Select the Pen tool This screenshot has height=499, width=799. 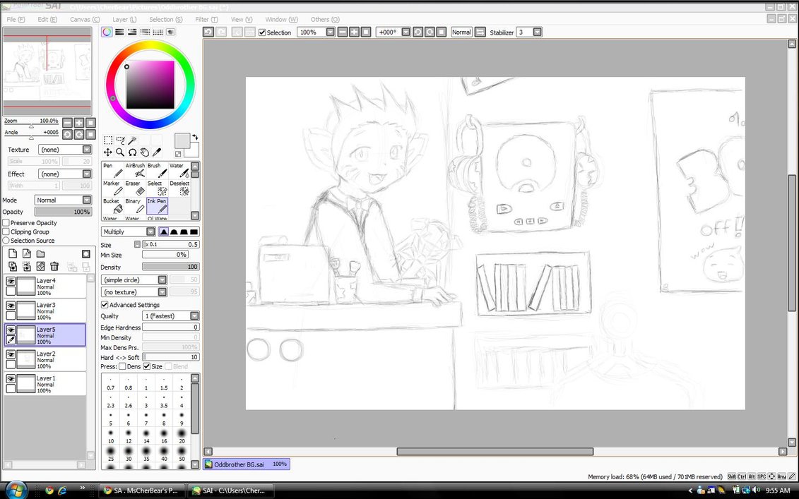[x=112, y=171]
